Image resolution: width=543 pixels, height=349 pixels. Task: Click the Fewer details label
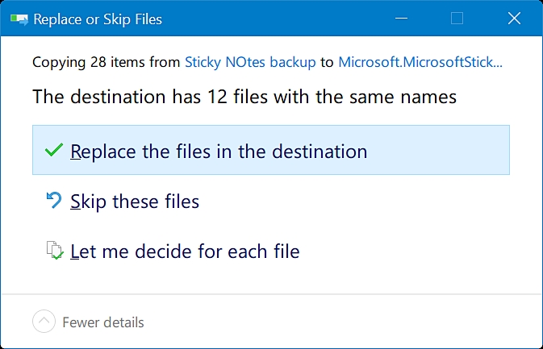(103, 322)
